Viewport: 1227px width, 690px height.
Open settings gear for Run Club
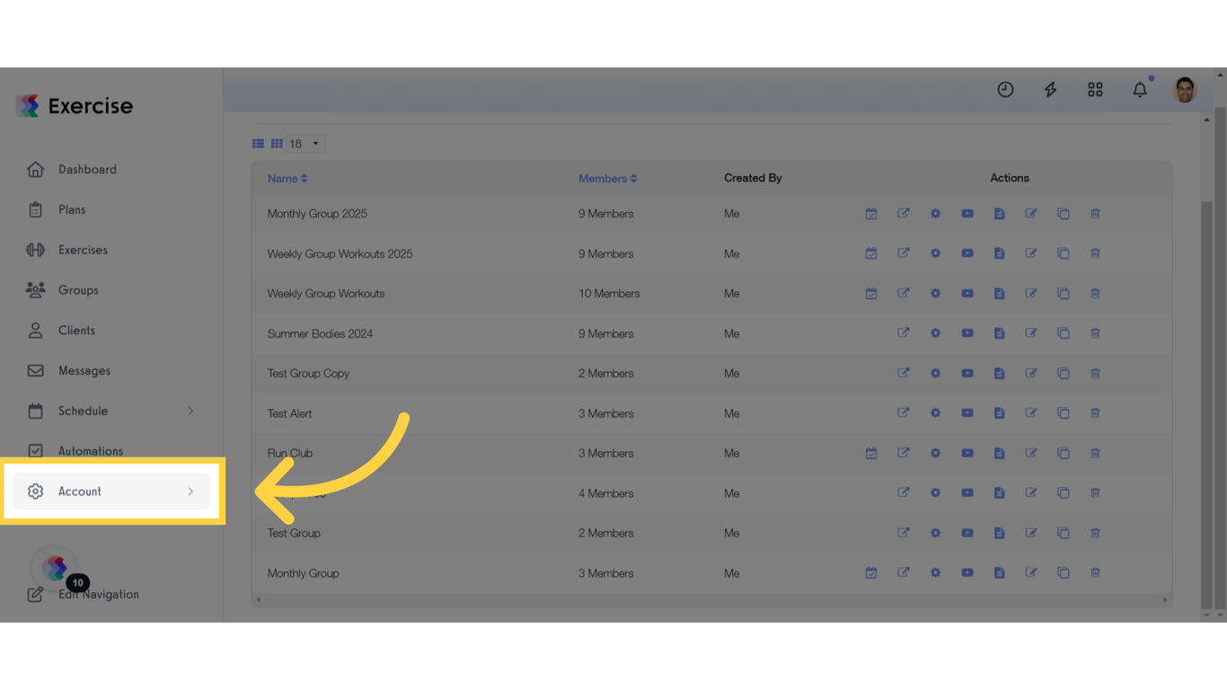(x=935, y=453)
